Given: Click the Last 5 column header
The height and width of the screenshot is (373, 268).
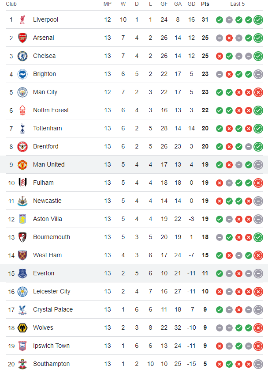Looking at the screenshot, I should 237,4.
